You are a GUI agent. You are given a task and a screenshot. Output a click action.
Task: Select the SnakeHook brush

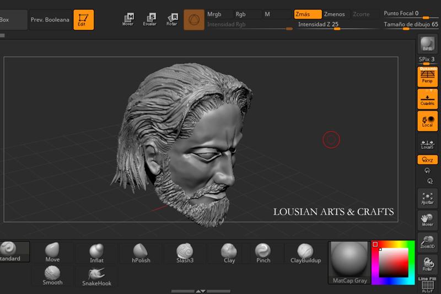point(96,276)
